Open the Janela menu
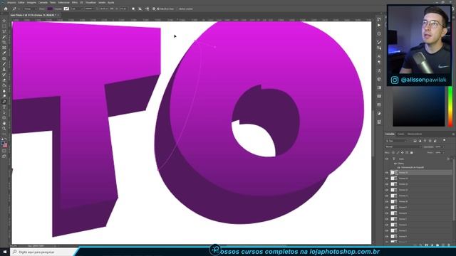Viewport: 456px width, 256px height. [x=102, y=2]
